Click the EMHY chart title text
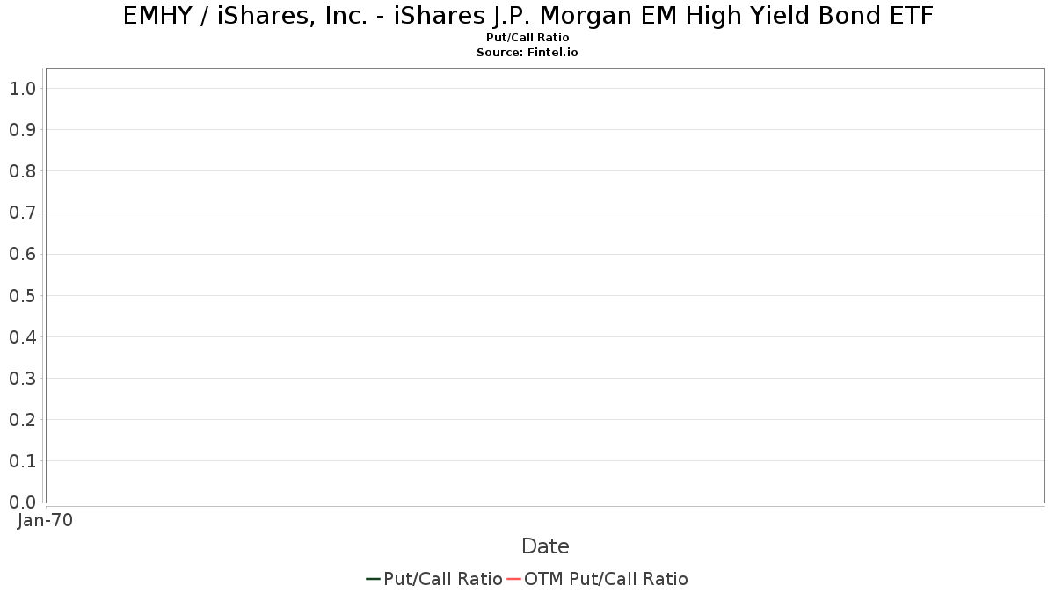1055x593 pixels. [x=527, y=15]
